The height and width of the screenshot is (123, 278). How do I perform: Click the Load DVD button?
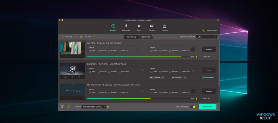click(86, 37)
